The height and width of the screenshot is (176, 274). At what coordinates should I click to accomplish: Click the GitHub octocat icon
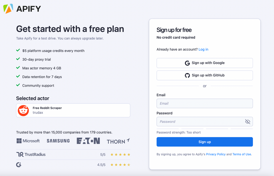pyautogui.click(x=187, y=75)
